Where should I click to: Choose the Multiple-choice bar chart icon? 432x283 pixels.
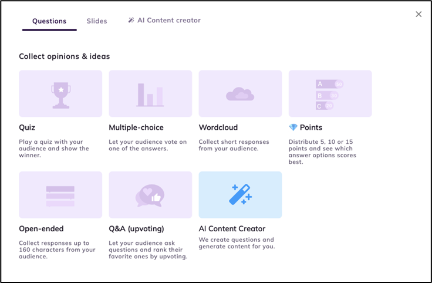coord(150,94)
